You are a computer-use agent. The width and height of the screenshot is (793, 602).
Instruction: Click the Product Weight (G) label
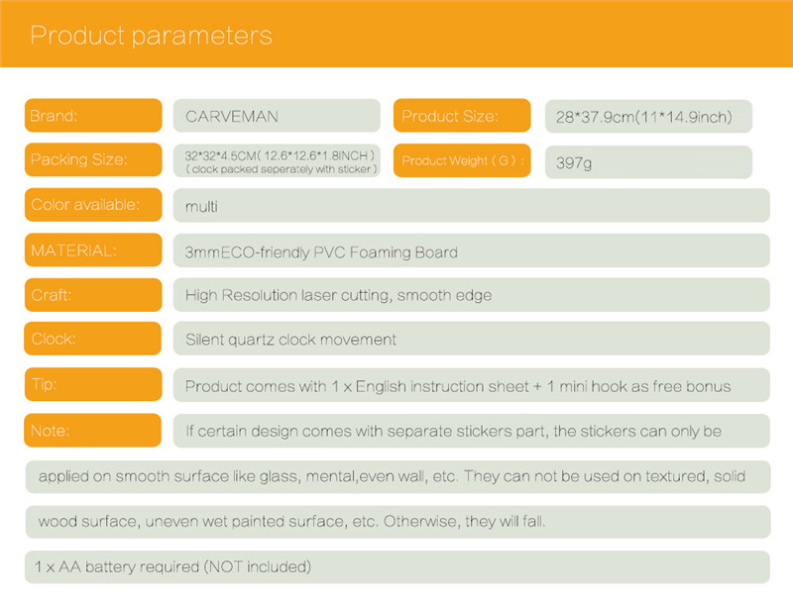point(462,160)
